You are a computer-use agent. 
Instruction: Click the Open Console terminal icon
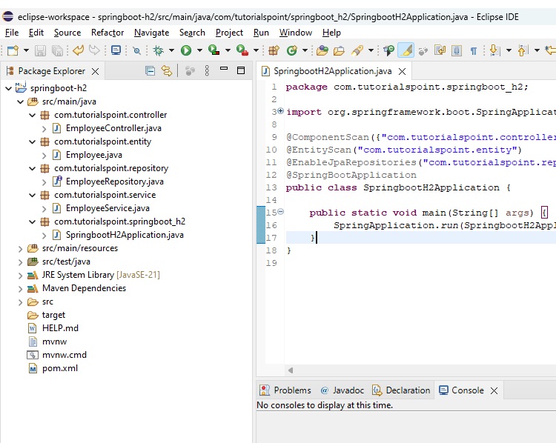click(116, 50)
